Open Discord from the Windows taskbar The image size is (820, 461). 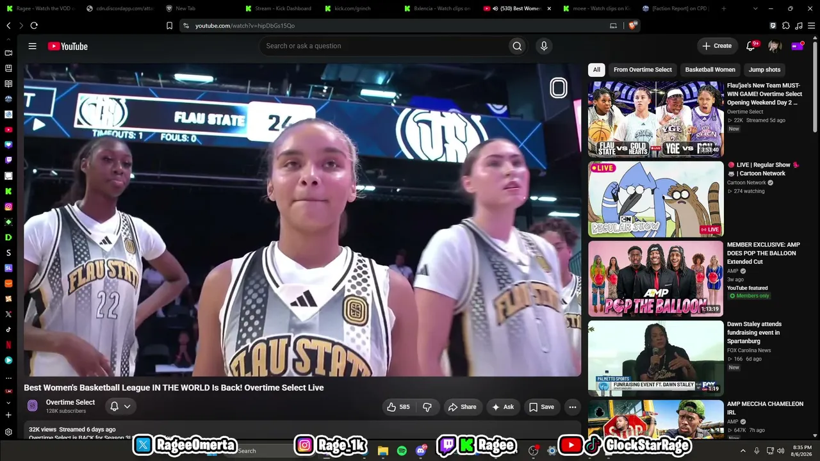click(421, 451)
